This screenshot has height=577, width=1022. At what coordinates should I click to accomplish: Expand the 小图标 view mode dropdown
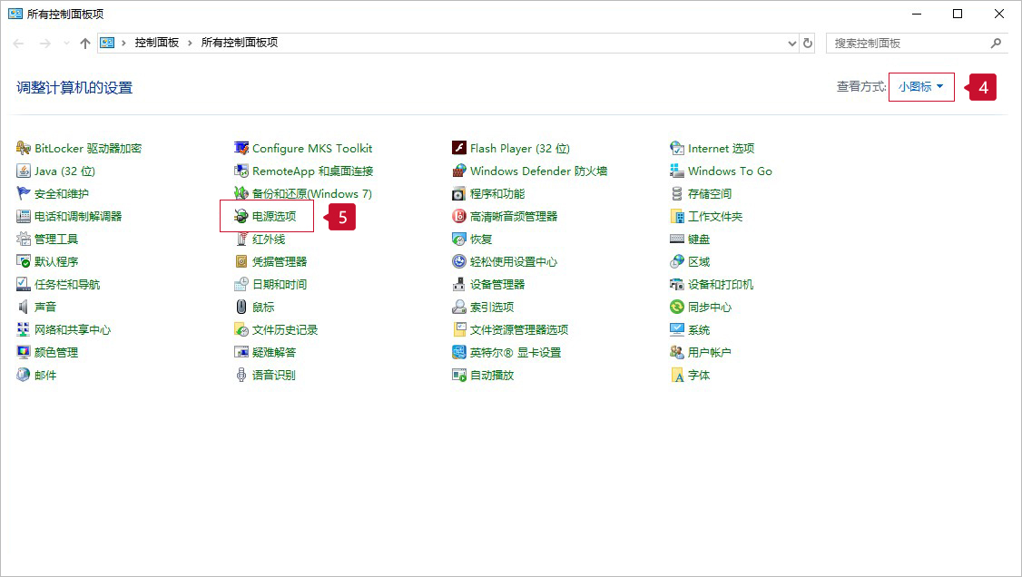point(921,87)
